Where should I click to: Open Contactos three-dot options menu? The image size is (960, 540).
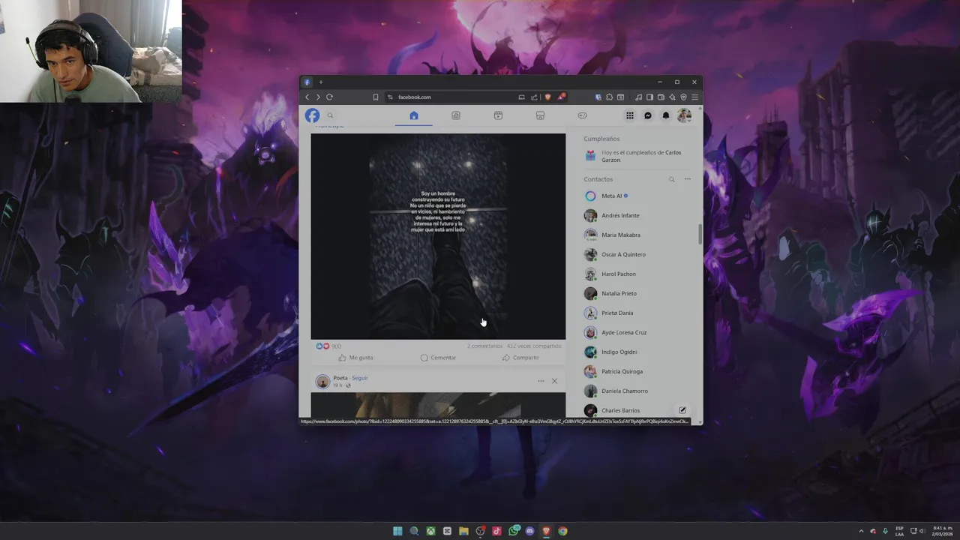click(687, 179)
